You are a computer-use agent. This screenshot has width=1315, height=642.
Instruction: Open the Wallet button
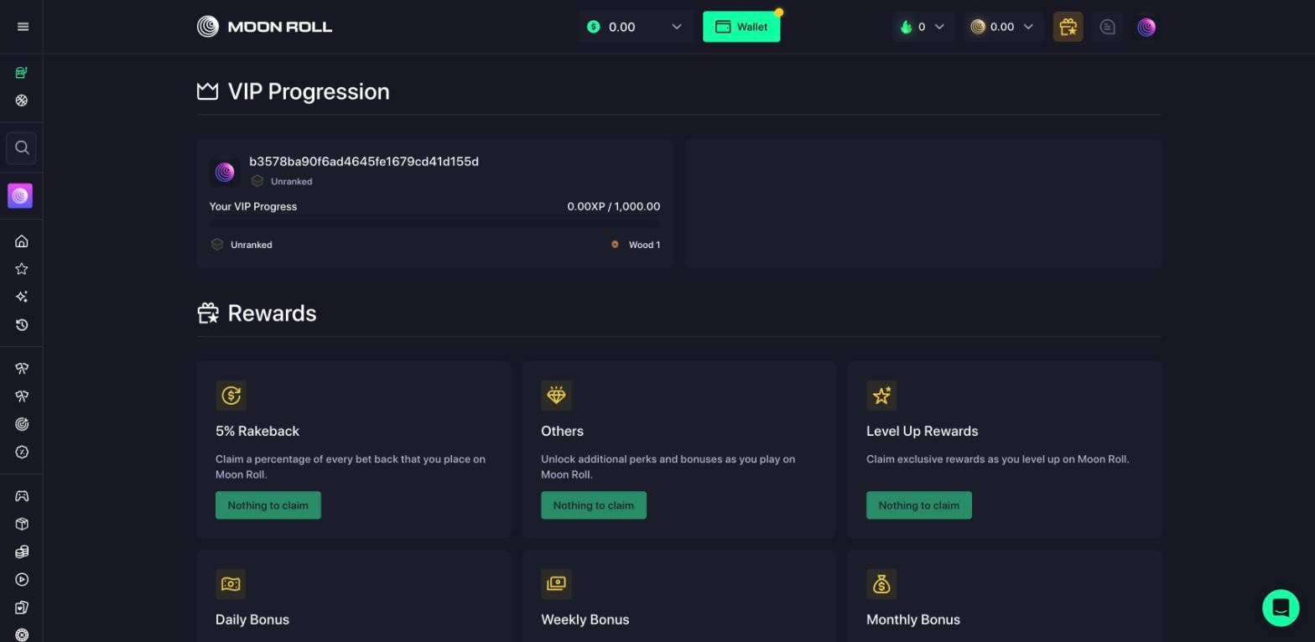741,27
